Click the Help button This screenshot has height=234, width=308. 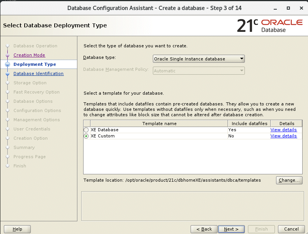pyautogui.click(x=17, y=229)
